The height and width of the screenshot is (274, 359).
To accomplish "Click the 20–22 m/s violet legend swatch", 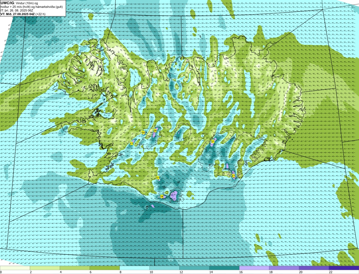I will pos(314,268).
